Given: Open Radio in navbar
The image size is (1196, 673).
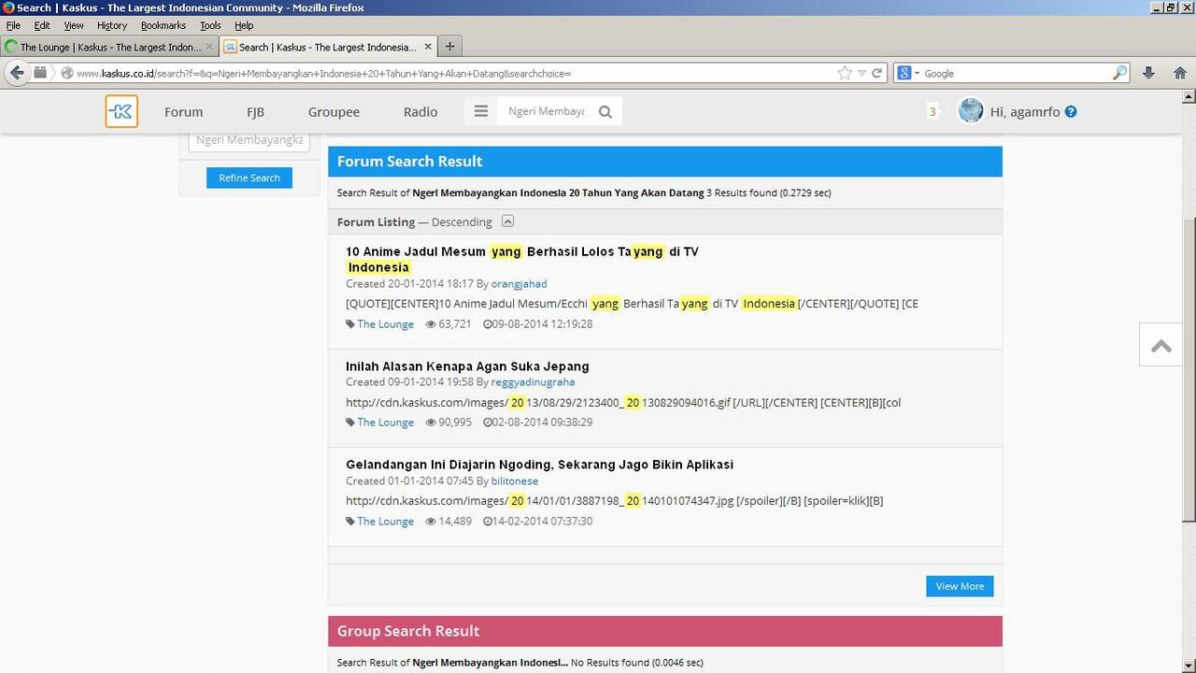Looking at the screenshot, I should [x=420, y=112].
